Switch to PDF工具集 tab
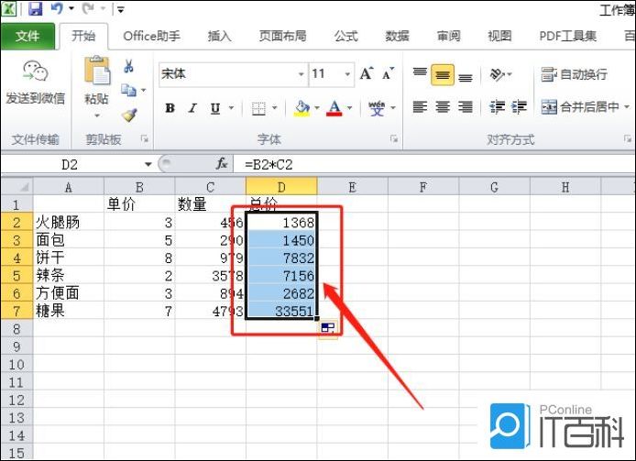The height and width of the screenshot is (461, 636). point(568,36)
